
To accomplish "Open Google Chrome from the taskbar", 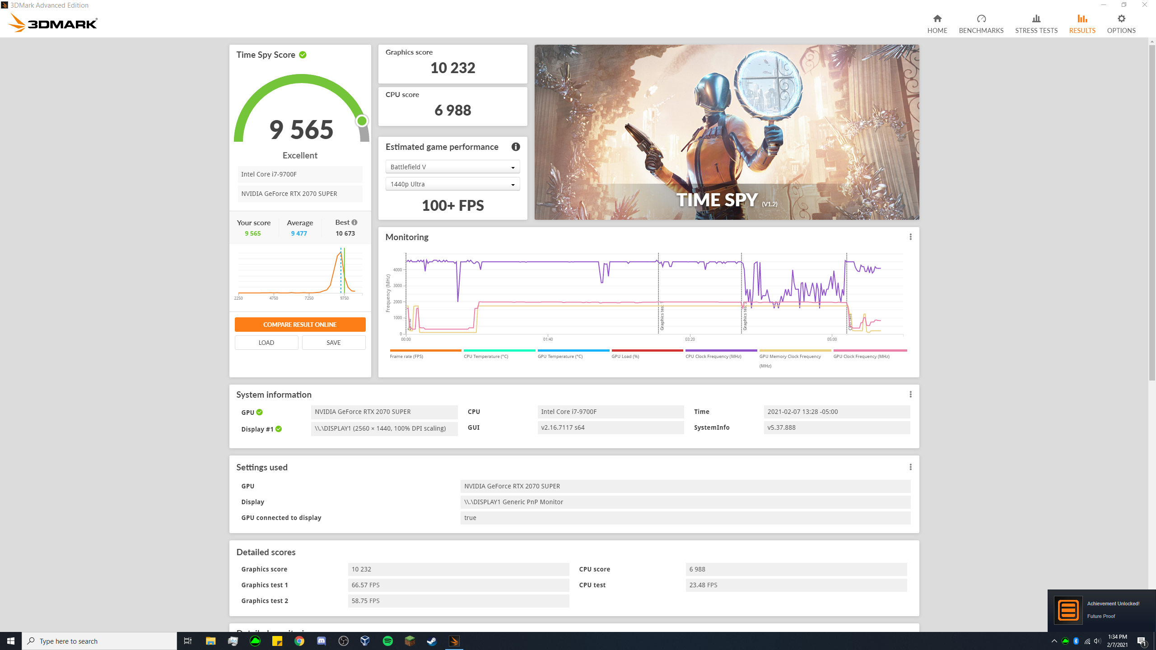I will pos(299,641).
